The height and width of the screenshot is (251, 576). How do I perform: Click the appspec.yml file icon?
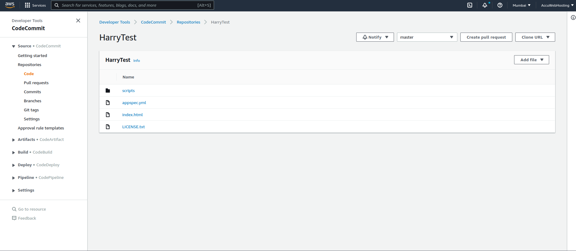click(x=108, y=103)
